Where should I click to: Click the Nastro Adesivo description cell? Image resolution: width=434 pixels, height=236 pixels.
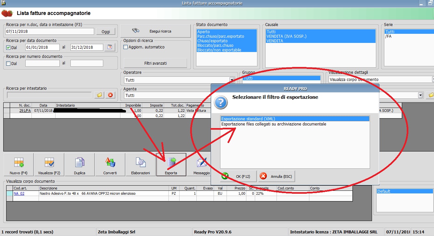pos(104,193)
